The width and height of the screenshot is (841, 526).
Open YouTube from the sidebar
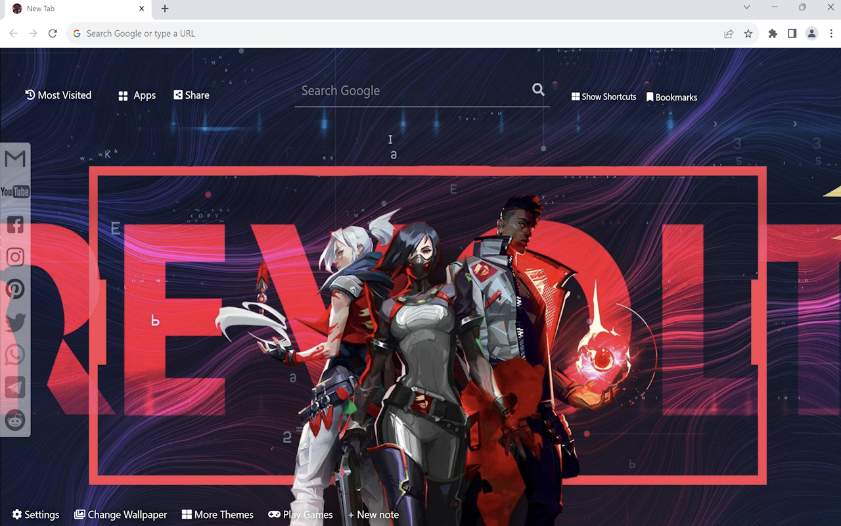pyautogui.click(x=14, y=192)
